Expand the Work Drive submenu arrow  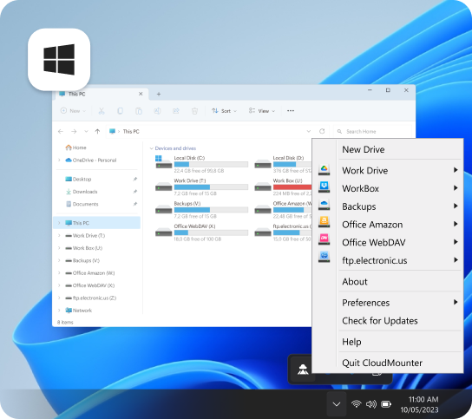pos(456,170)
